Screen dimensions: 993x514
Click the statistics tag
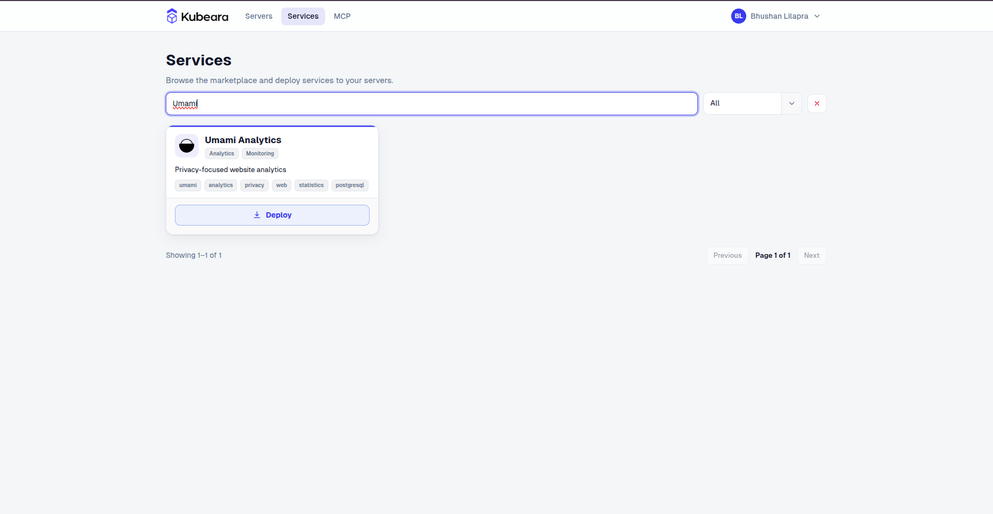tap(311, 185)
